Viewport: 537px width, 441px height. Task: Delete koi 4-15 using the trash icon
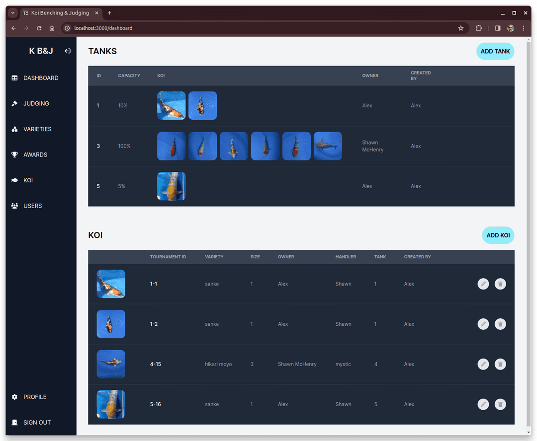pos(500,364)
